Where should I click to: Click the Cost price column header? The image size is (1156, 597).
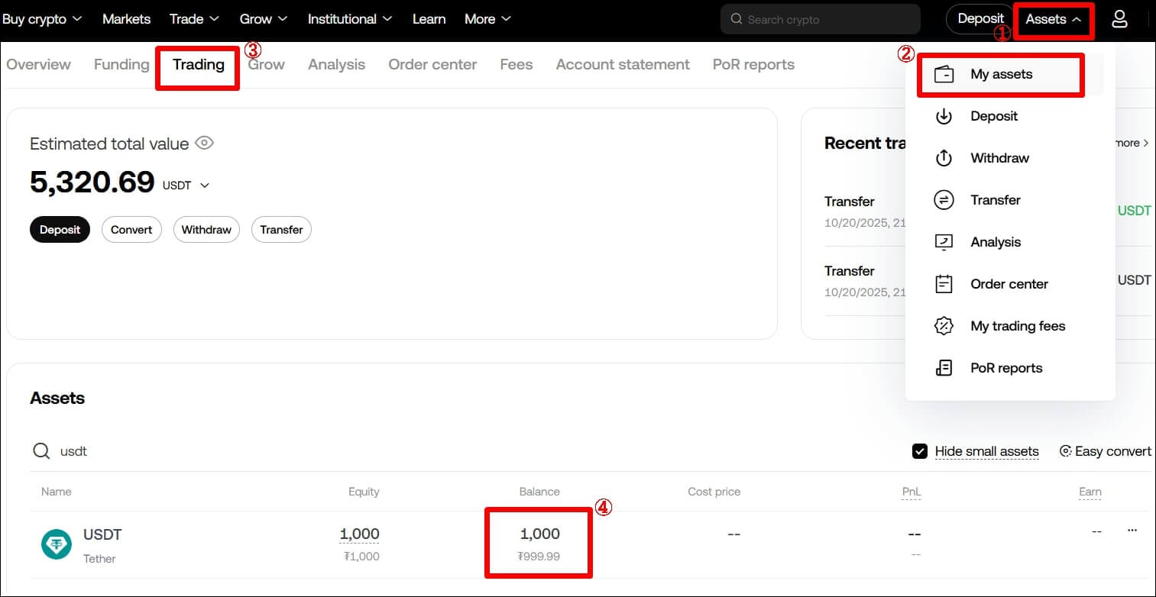[714, 492]
